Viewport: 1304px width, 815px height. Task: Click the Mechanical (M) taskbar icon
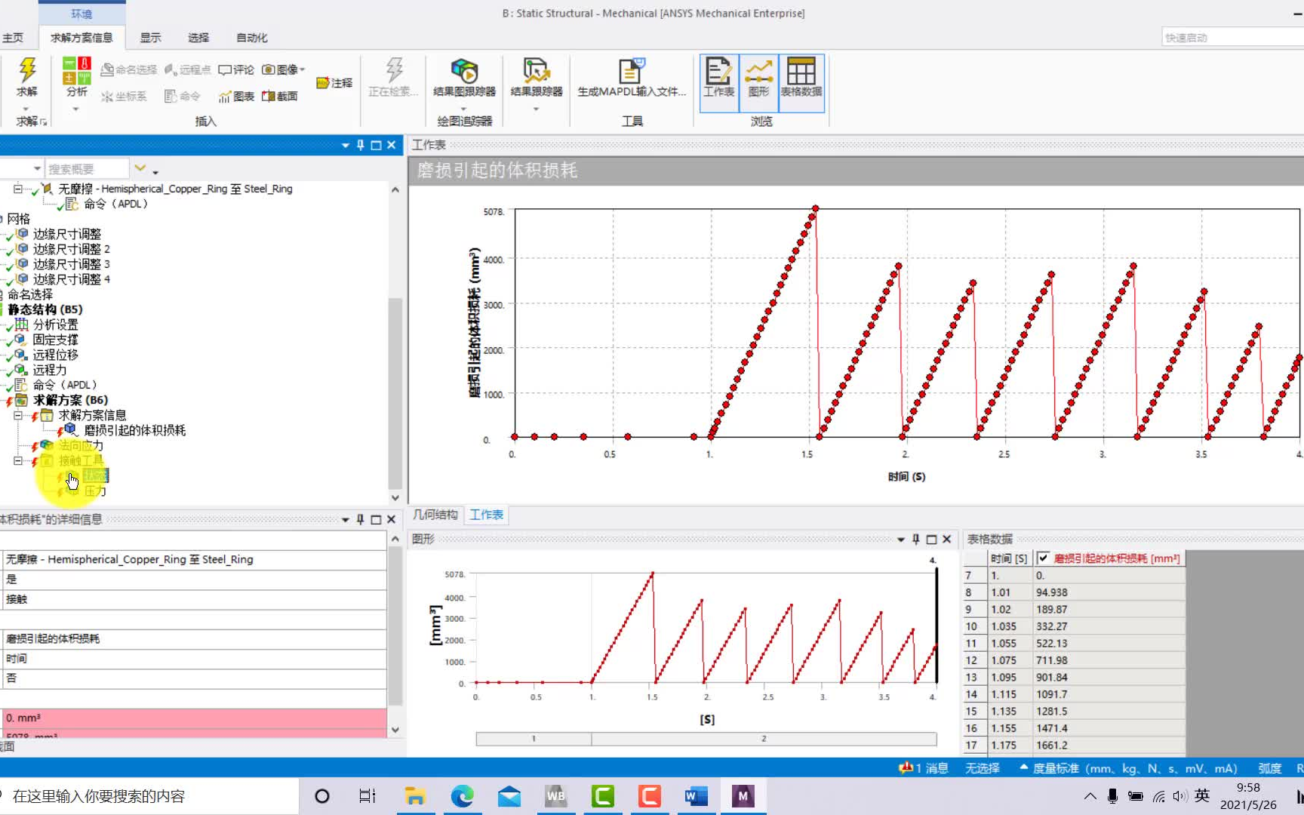tap(743, 796)
